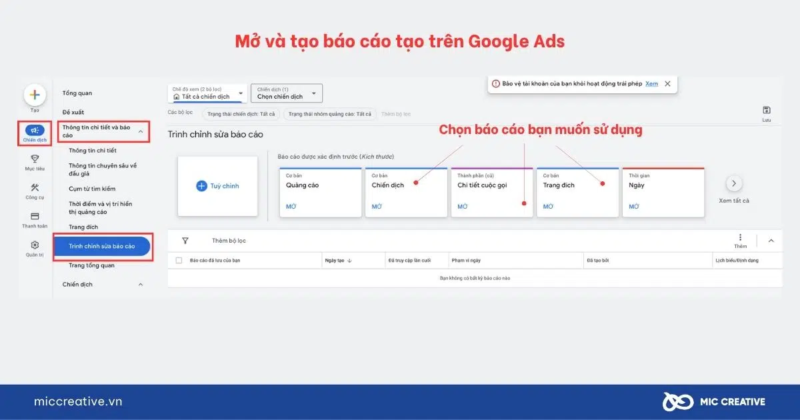This screenshot has width=800, height=420.
Task: Open Trang tổng quan in sidebar
Action: (x=92, y=265)
